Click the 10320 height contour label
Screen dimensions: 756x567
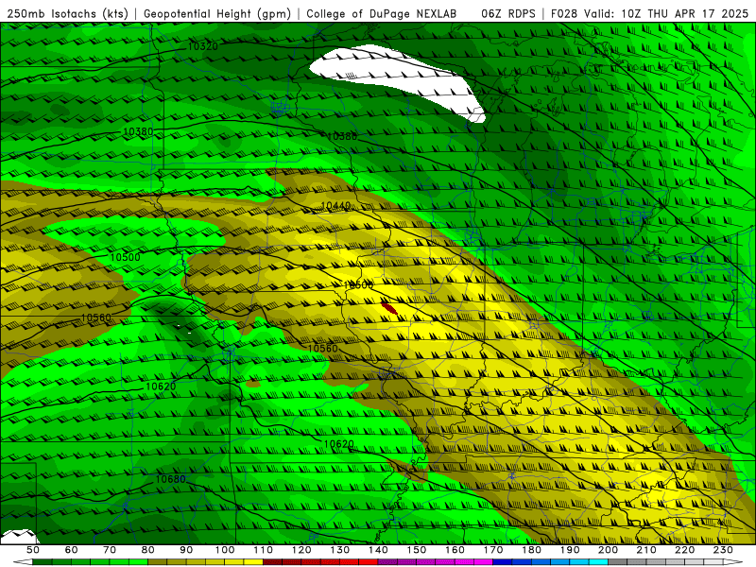(202, 46)
